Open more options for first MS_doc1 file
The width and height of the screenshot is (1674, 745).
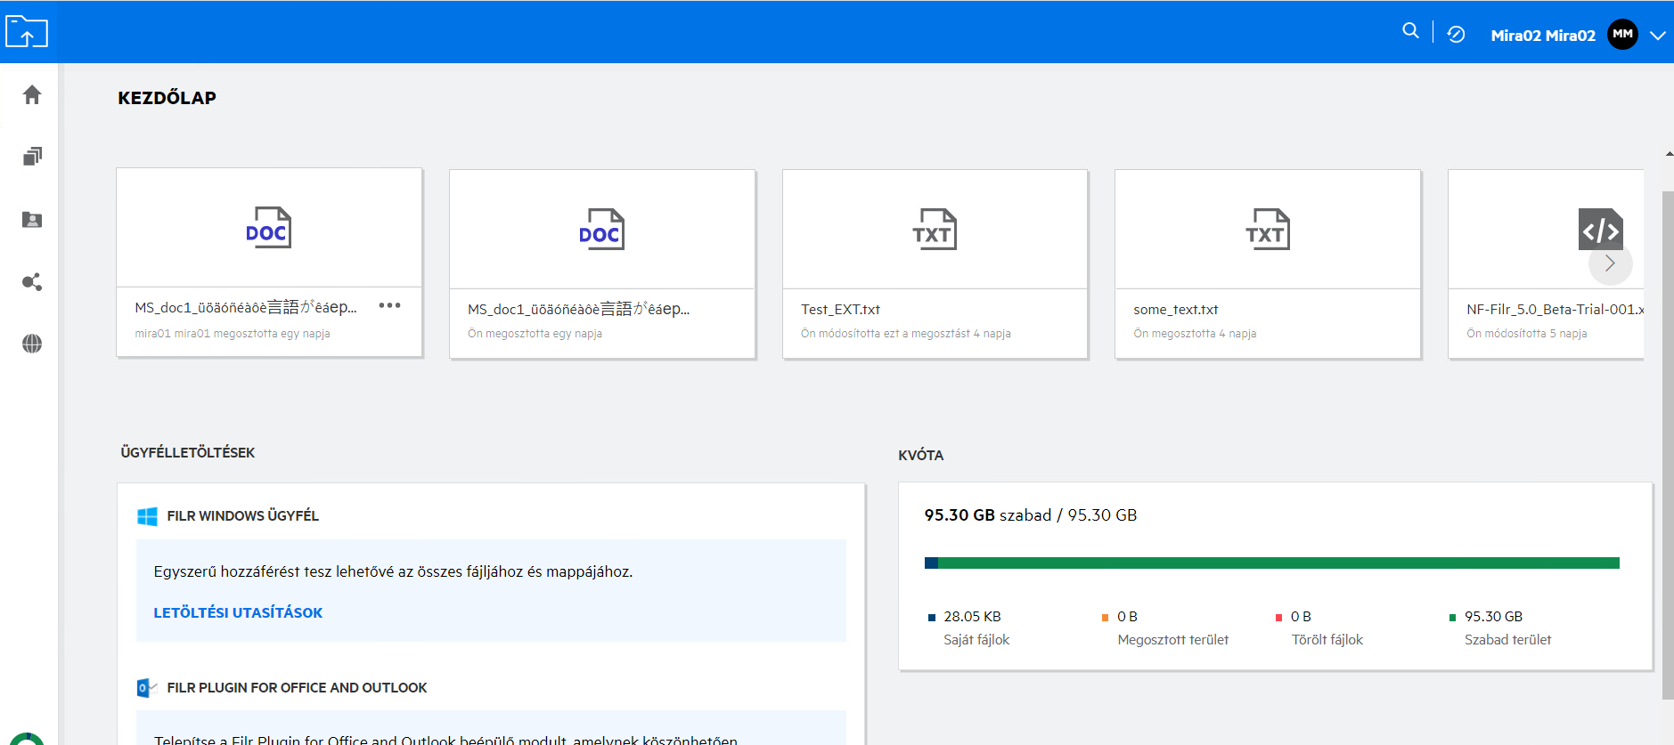click(389, 306)
